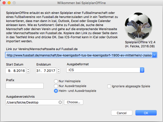Click the Enddatum stepper arrows
Viewport: 163px width, 122px height.
pos(59,71)
